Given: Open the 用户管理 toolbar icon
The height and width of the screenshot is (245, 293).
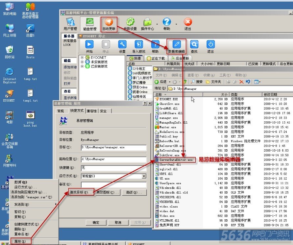Looking at the screenshot, I should pyautogui.click(x=70, y=24).
